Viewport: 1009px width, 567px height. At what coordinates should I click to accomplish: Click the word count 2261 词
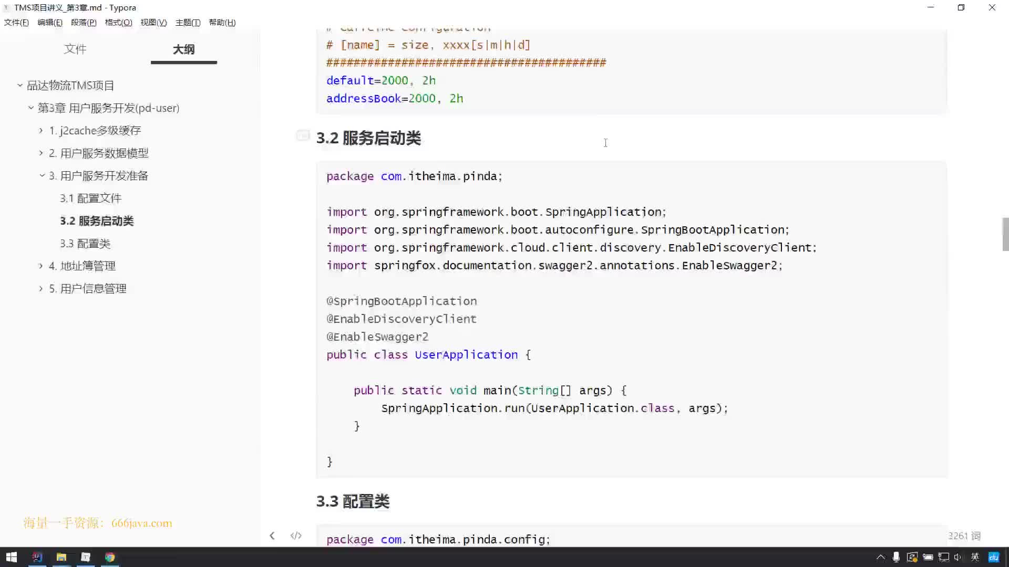click(964, 535)
